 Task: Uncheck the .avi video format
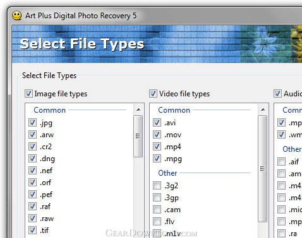coord(157,122)
